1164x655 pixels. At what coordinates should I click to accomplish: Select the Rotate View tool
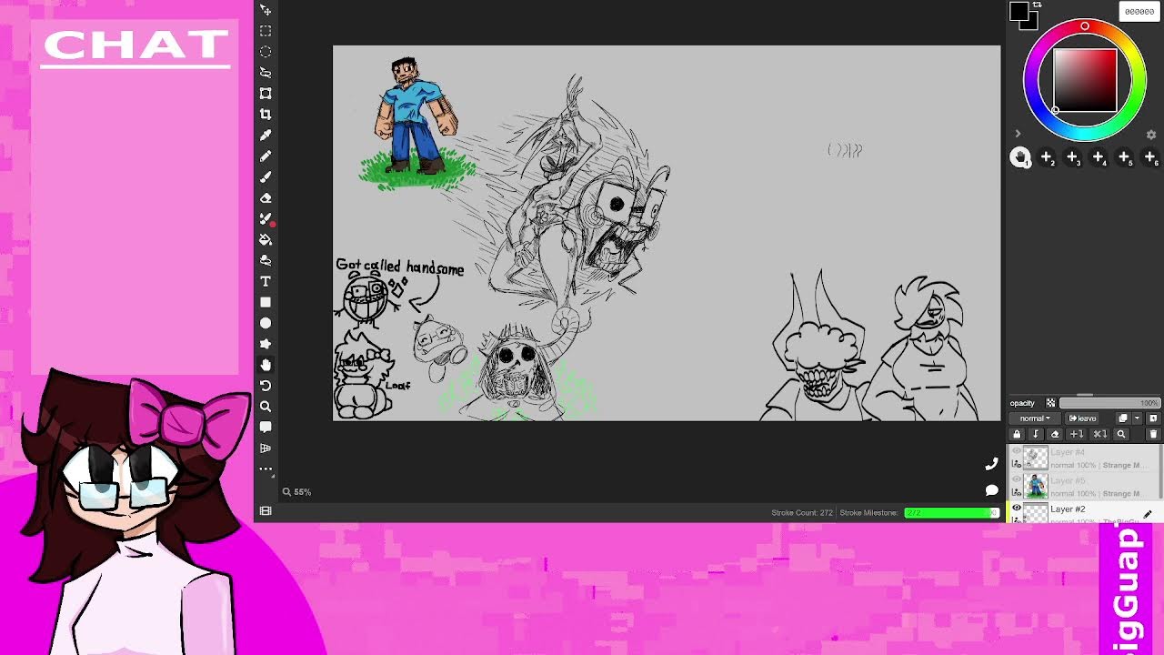(266, 386)
